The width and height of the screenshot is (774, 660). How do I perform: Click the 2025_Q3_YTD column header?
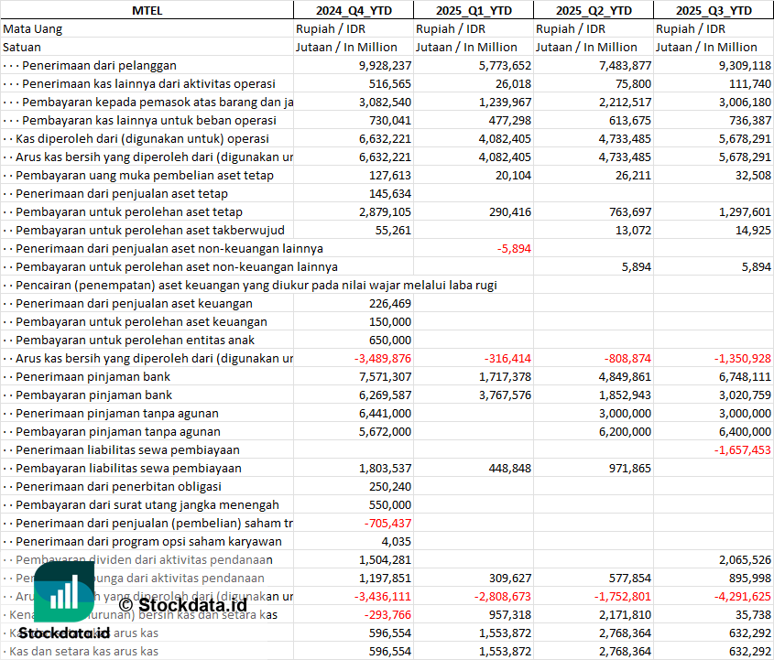tap(714, 10)
